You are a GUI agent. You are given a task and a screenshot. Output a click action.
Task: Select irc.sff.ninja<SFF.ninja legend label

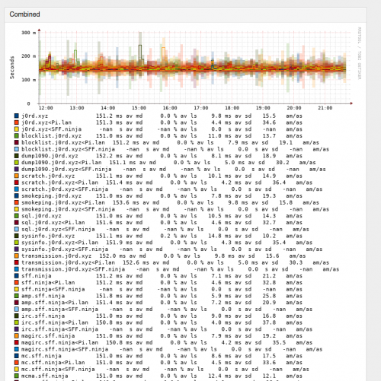59,329
